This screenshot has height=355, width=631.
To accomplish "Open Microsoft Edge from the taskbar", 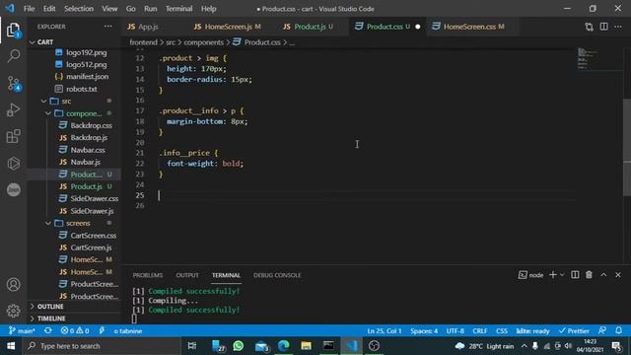I will click(283, 346).
